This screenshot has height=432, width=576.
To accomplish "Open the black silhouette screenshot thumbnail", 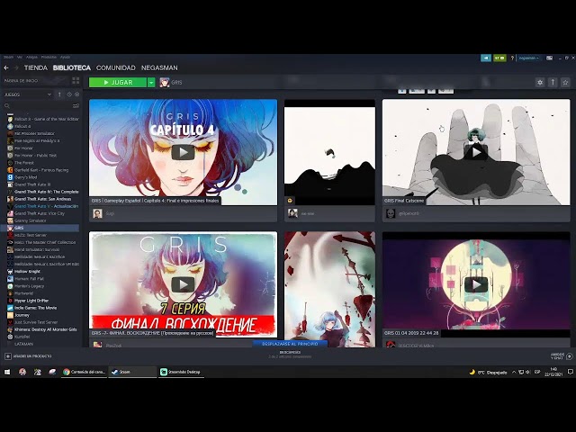I will coord(330,152).
